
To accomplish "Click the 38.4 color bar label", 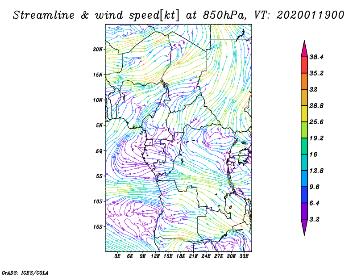I will 316,57.
